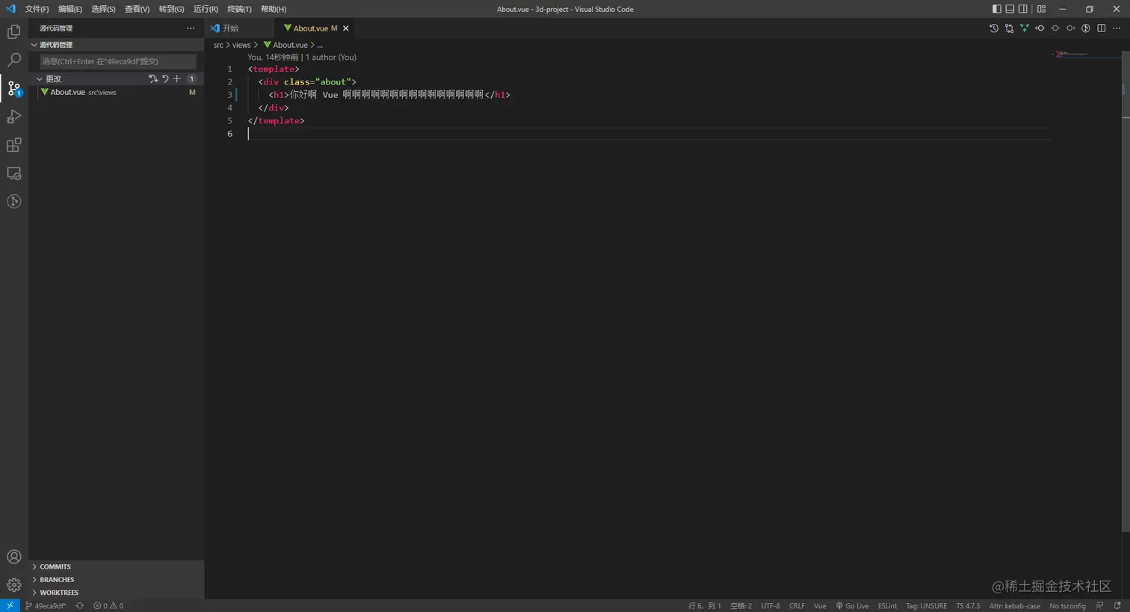Select Vue language mode in status bar
This screenshot has width=1130, height=612.
(820, 606)
